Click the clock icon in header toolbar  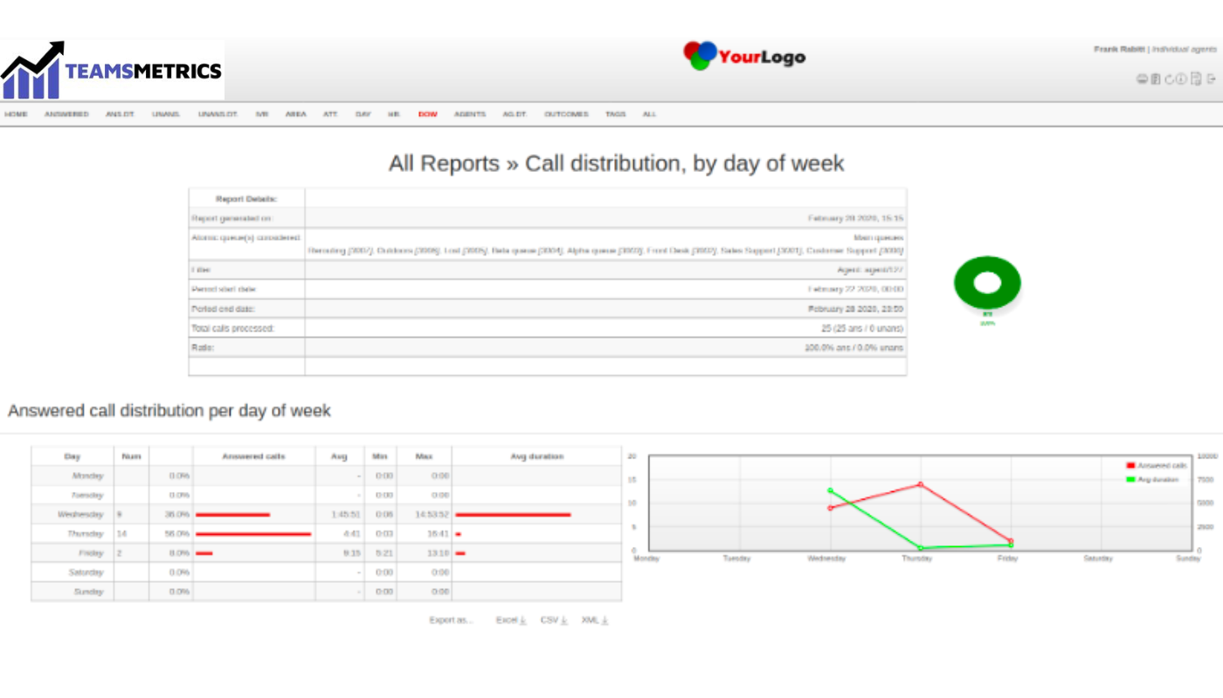1182,79
